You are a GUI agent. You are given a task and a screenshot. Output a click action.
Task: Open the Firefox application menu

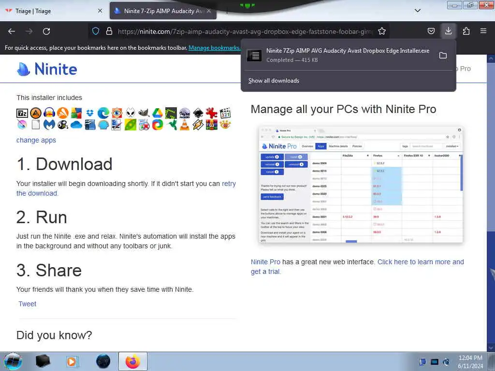[x=483, y=31]
